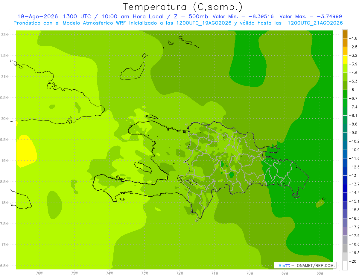Select the '74W' longitude label
Viewport: 359px width, 277px height.
pyautogui.click(x=109, y=273)
